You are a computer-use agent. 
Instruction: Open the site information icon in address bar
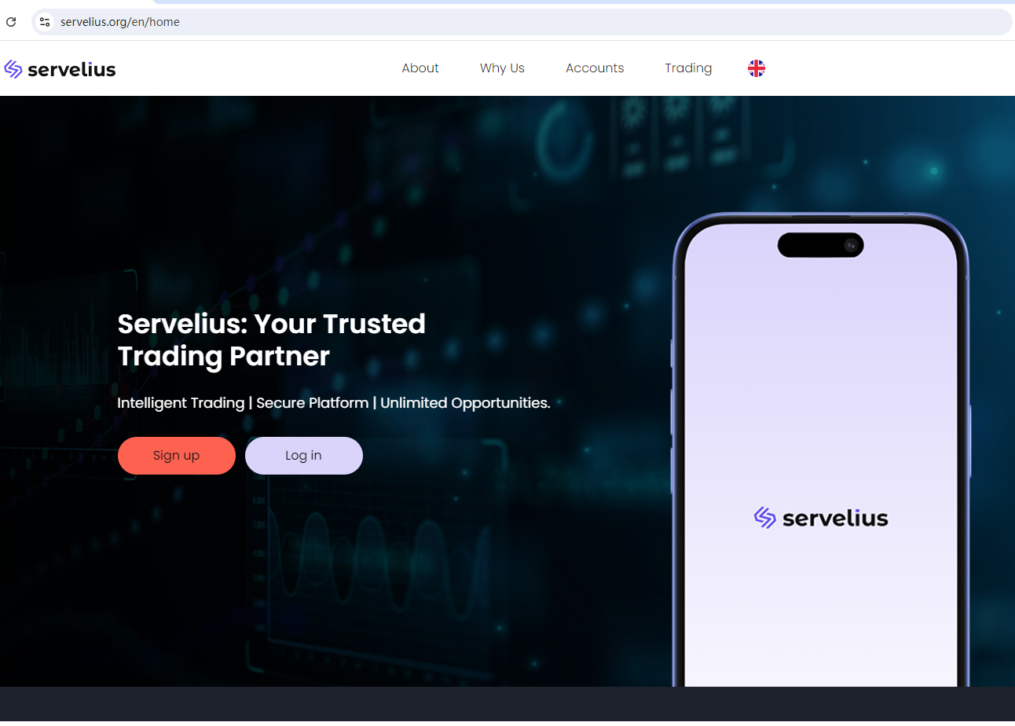pos(45,22)
